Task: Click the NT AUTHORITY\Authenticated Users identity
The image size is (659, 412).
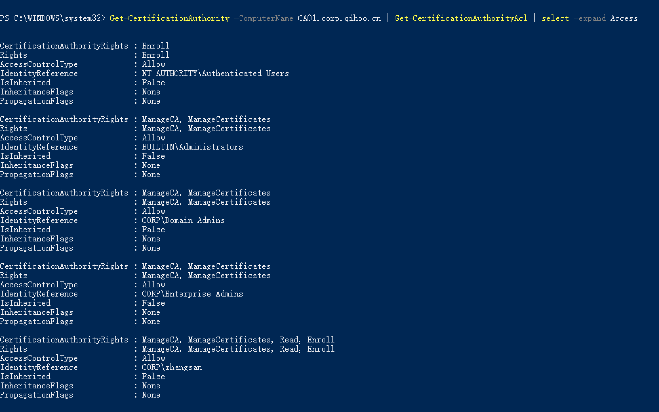Action: pyautogui.click(x=215, y=73)
